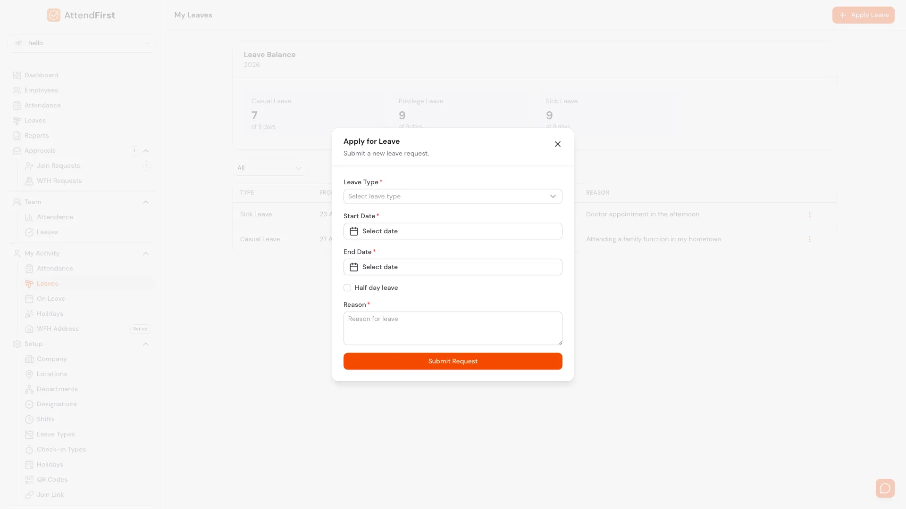Click the Apply Leave button
Screen dimensions: 906x509
(x=863, y=15)
